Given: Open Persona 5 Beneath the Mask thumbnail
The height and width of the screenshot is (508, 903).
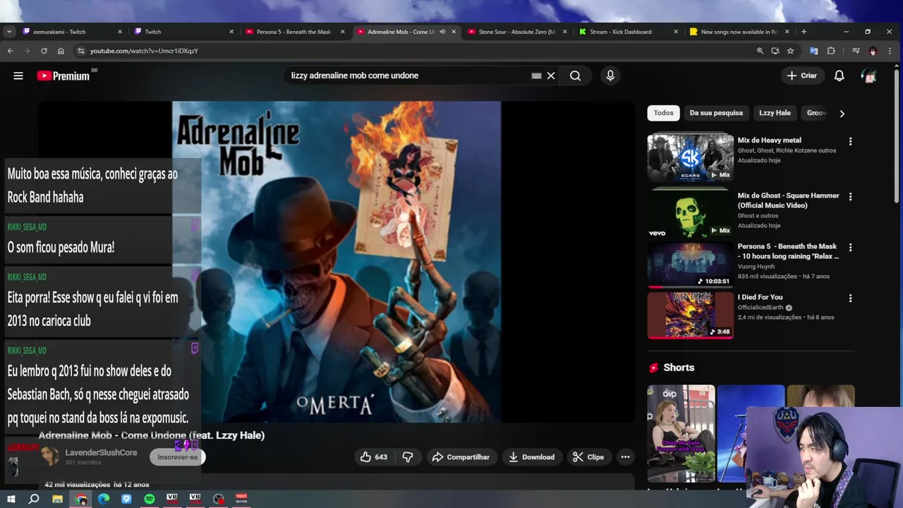Looking at the screenshot, I should click(690, 265).
